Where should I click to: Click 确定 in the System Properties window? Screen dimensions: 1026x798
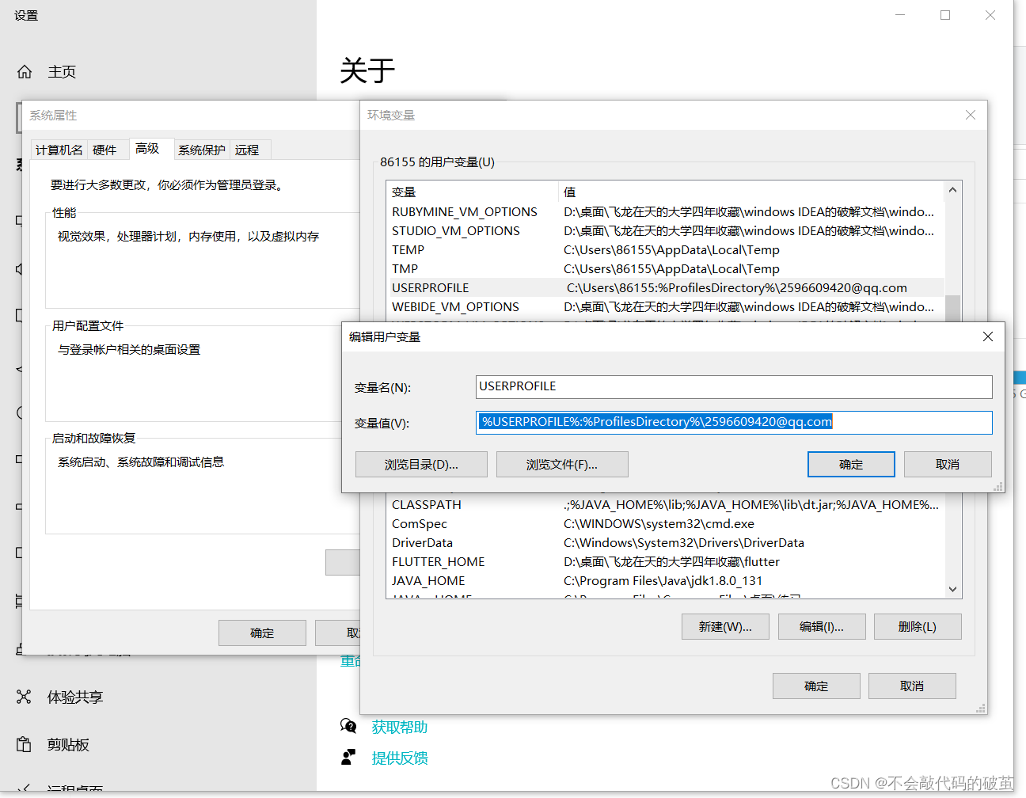click(262, 633)
